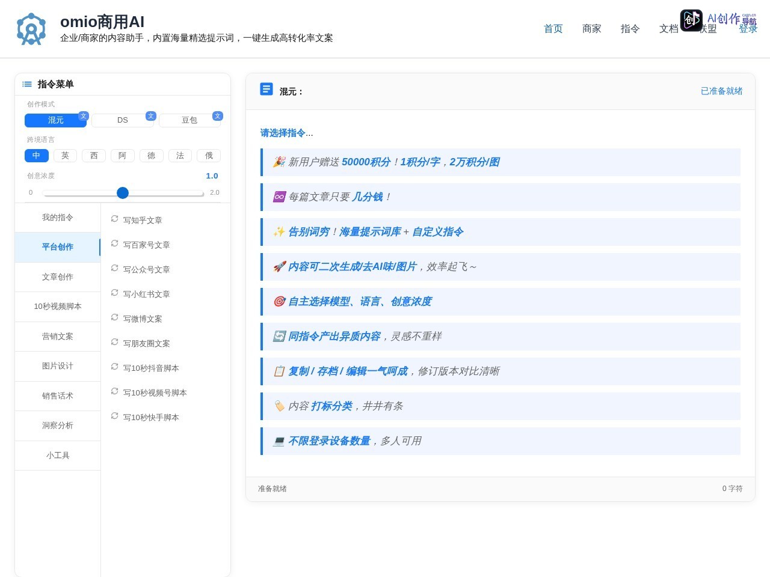Click the target emoji in banner
The image size is (770, 577).
tap(279, 301)
